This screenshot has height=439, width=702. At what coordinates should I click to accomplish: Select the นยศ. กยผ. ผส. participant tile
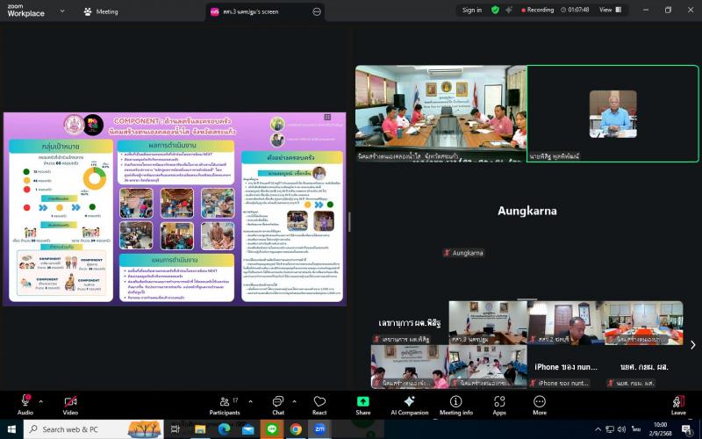click(644, 366)
